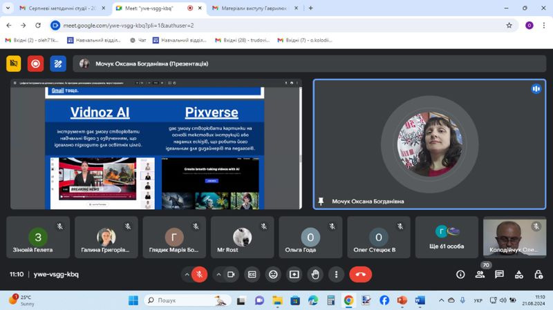
Task: Switch to the Серпневі методичні студії tab
Action: 62,8
